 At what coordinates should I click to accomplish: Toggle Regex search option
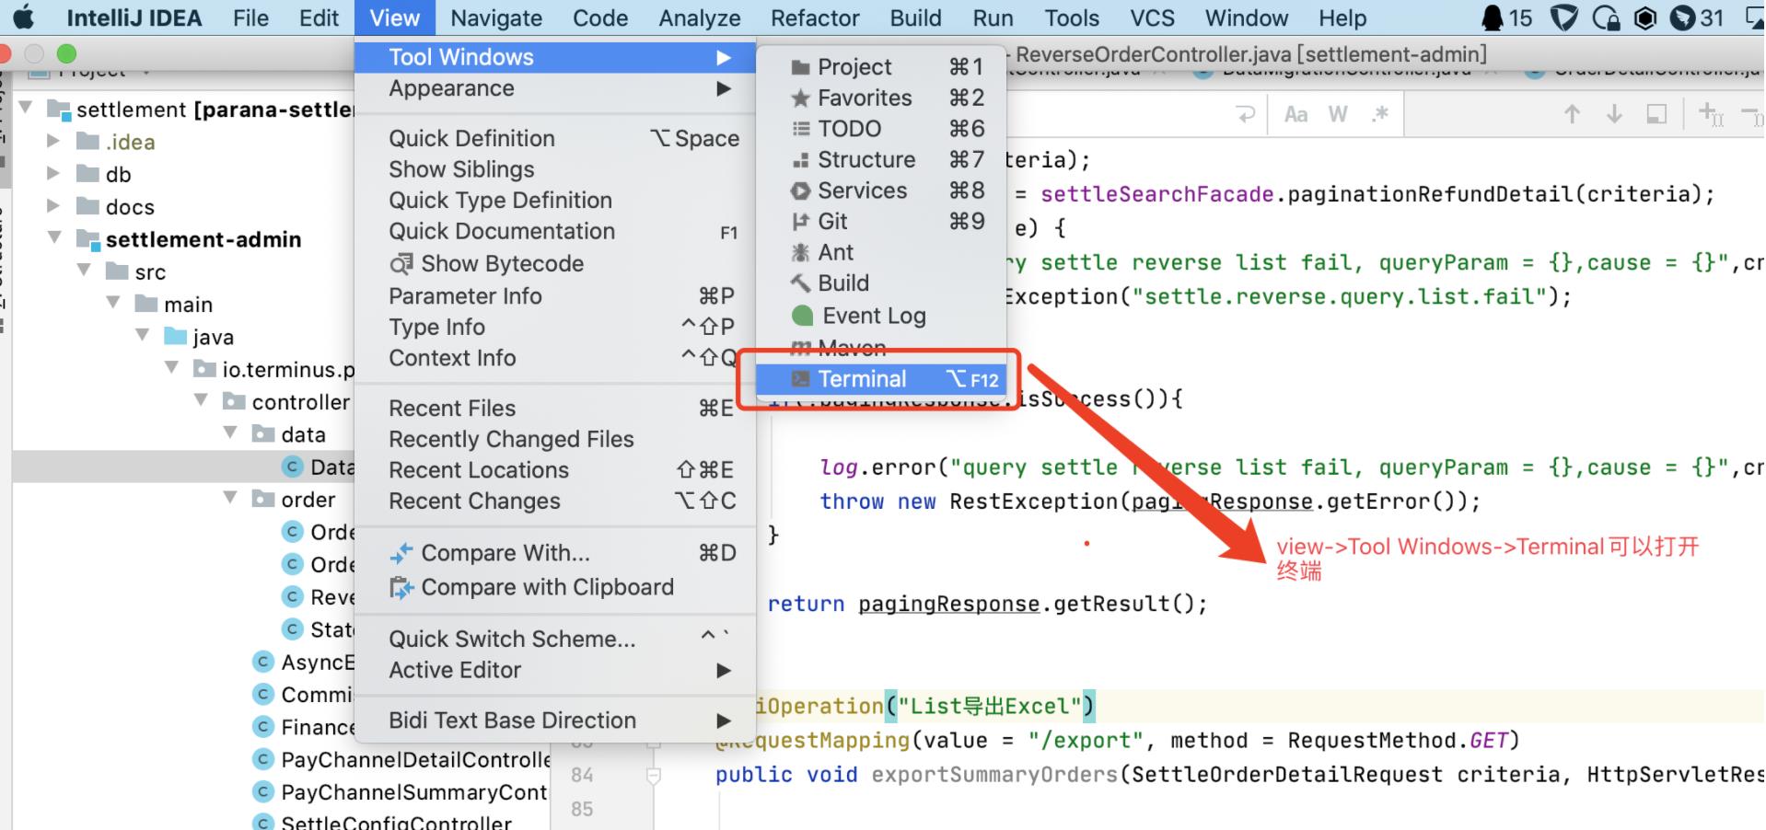pyautogui.click(x=1379, y=115)
